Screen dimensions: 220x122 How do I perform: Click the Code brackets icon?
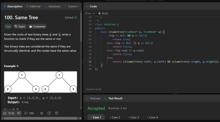point(87,6)
